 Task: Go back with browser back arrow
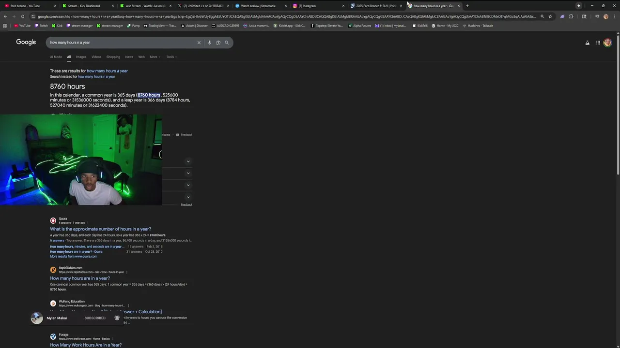click(x=5, y=16)
